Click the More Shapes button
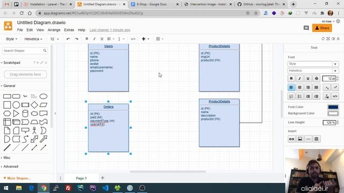 pyautogui.click(x=17, y=178)
